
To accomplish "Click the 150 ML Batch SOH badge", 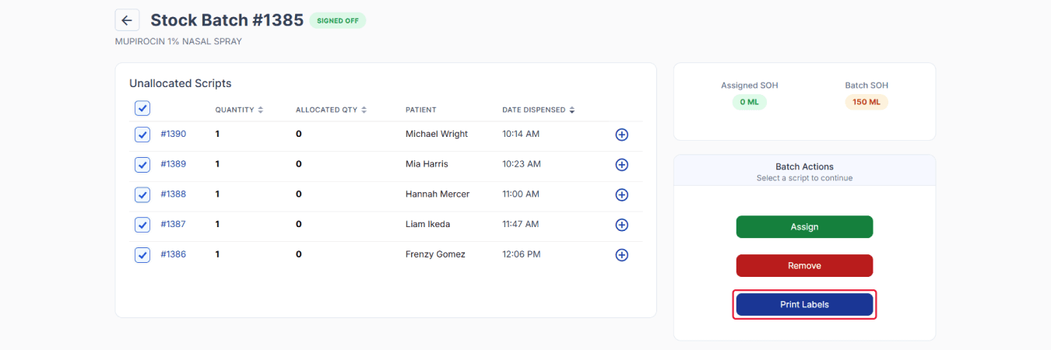I will [x=866, y=102].
